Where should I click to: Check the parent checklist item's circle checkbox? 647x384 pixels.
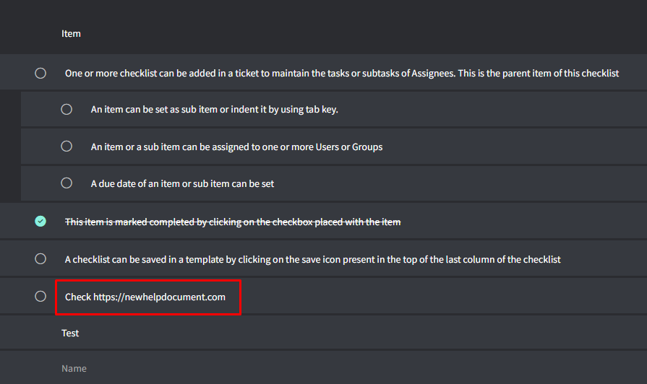click(x=40, y=74)
